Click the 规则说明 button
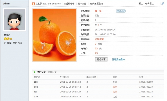The height and width of the screenshot is (101, 167). 121,11
